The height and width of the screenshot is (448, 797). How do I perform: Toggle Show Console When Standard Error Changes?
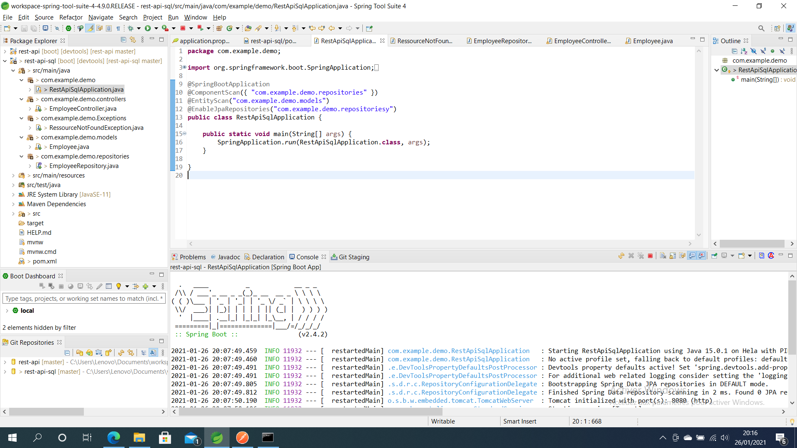702,256
